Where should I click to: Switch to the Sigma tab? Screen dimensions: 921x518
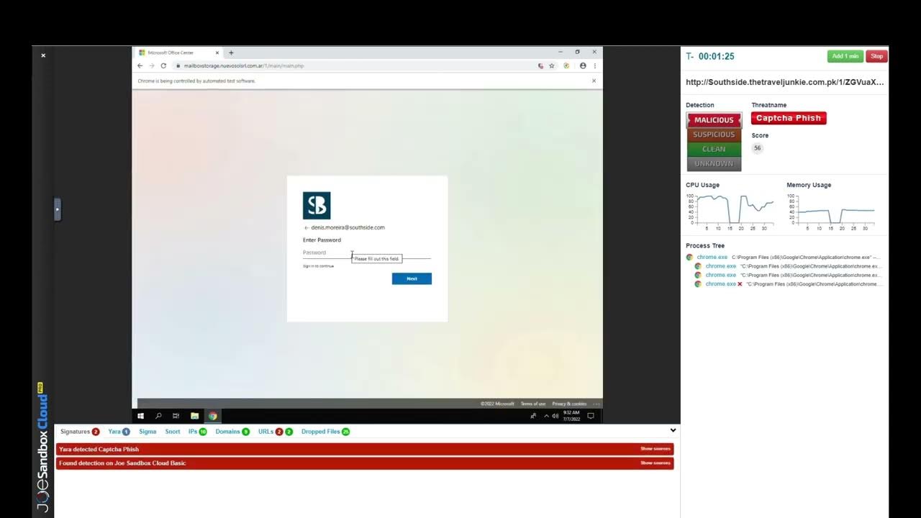coord(148,432)
